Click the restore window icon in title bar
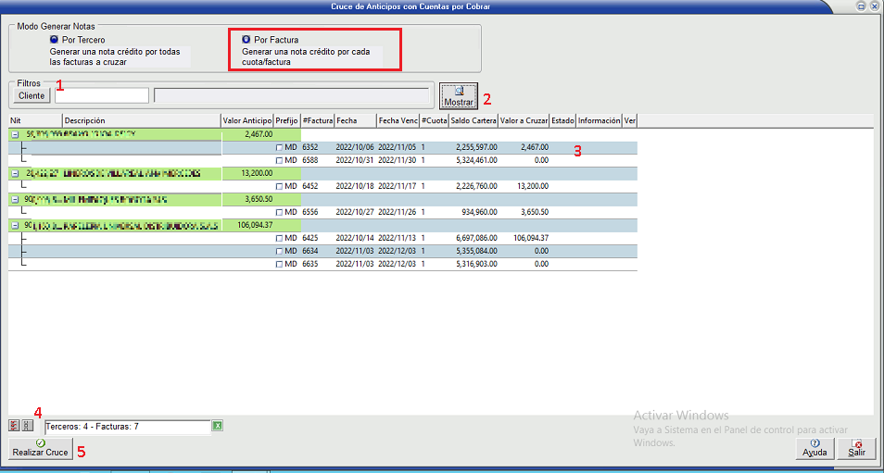884x473 pixels. click(x=862, y=6)
